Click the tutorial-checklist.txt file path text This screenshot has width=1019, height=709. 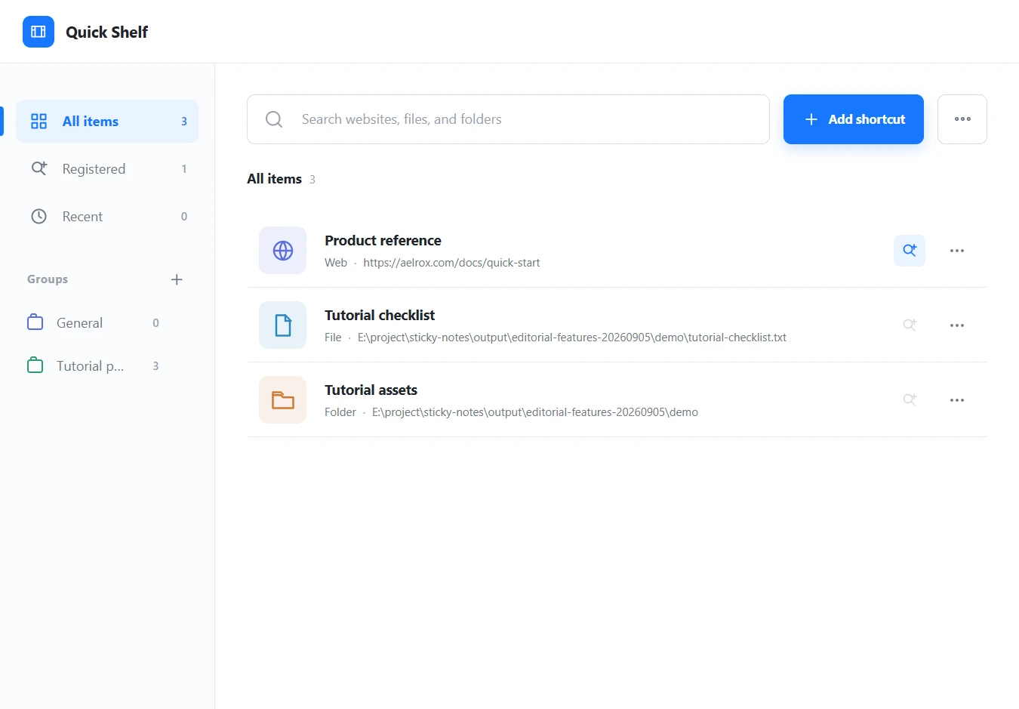pos(572,338)
